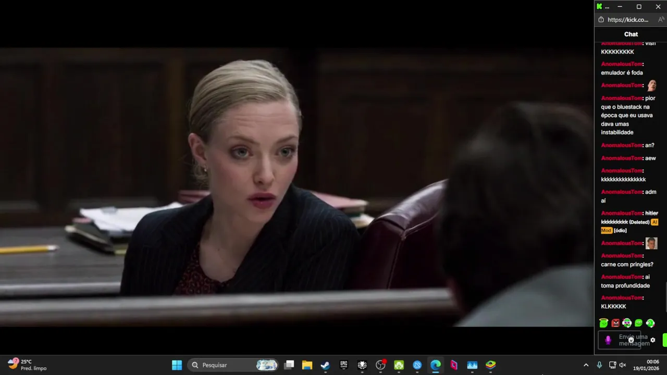This screenshot has height=375, width=667.
Task: Click the kick.co URL address field
Action: point(628,20)
